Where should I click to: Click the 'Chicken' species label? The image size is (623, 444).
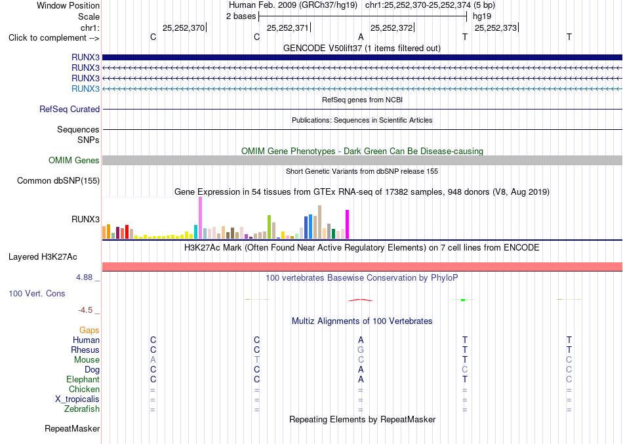84,389
